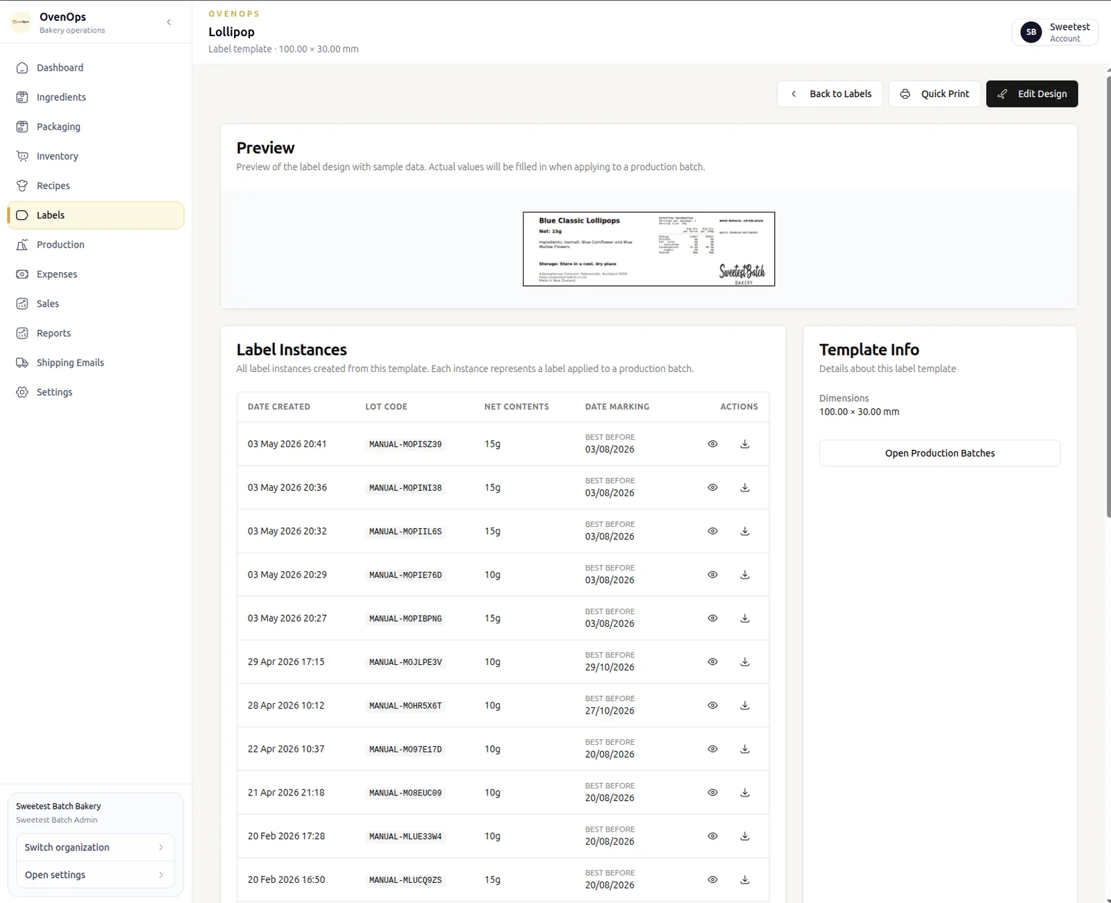Click the Shipping Emails truck icon

pos(22,362)
